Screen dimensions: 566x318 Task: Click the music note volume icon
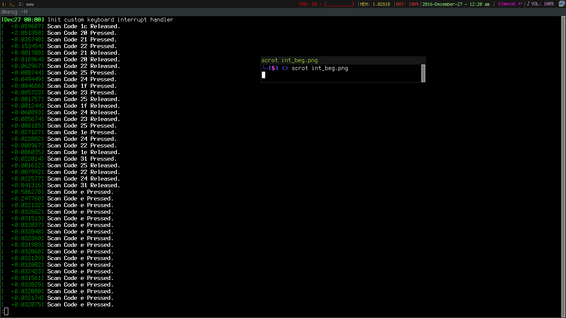[x=528, y=4]
